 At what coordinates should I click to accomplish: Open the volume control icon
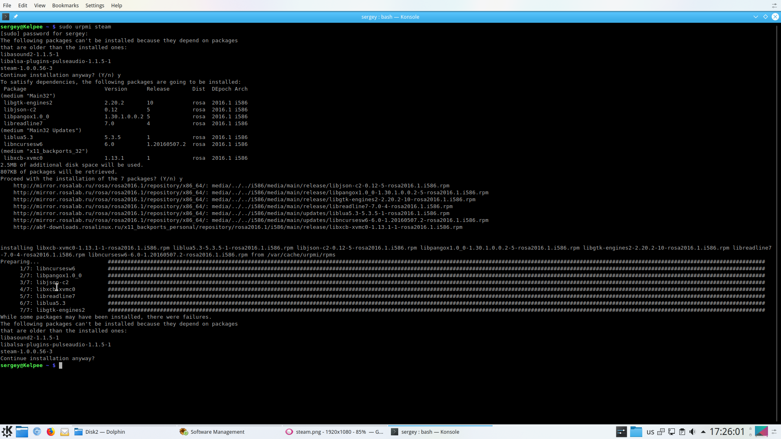(692, 432)
